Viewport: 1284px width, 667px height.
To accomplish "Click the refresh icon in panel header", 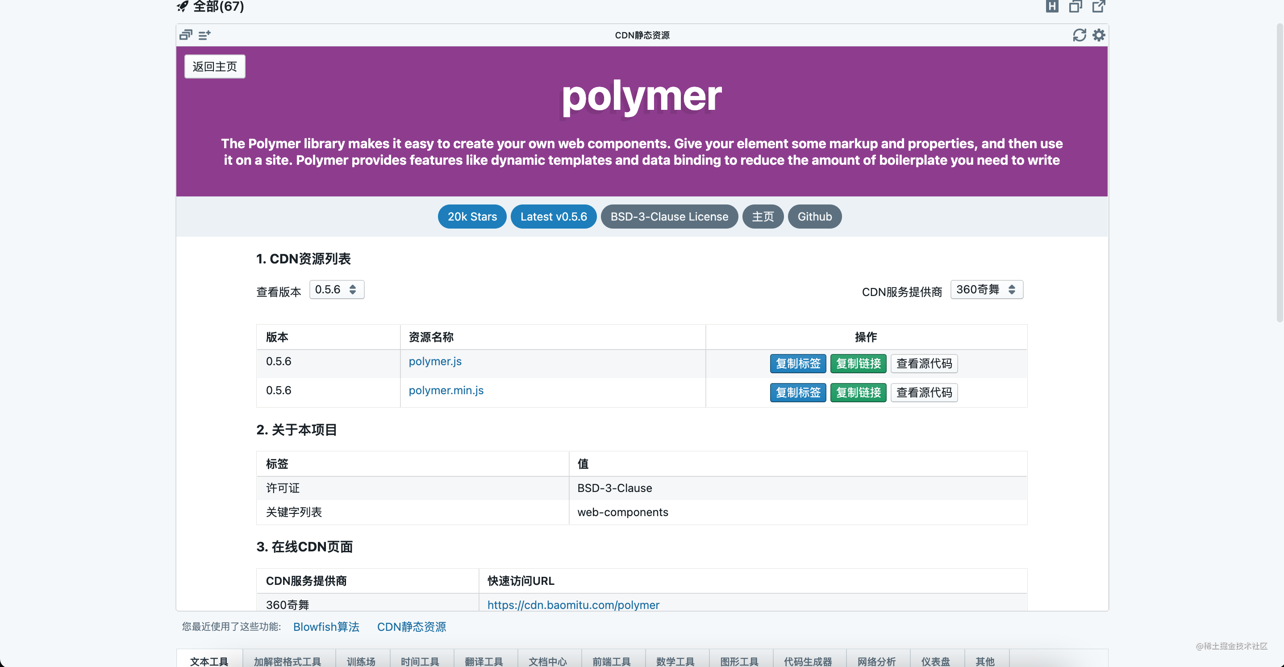I will pos(1079,35).
